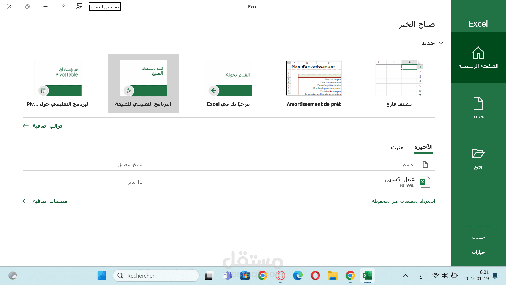
Task: Click the feedback person icon in title bar
Action: (x=79, y=7)
